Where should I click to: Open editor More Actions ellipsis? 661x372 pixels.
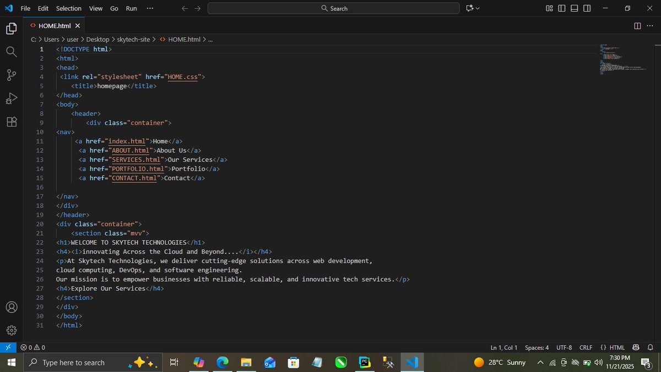coord(649,26)
